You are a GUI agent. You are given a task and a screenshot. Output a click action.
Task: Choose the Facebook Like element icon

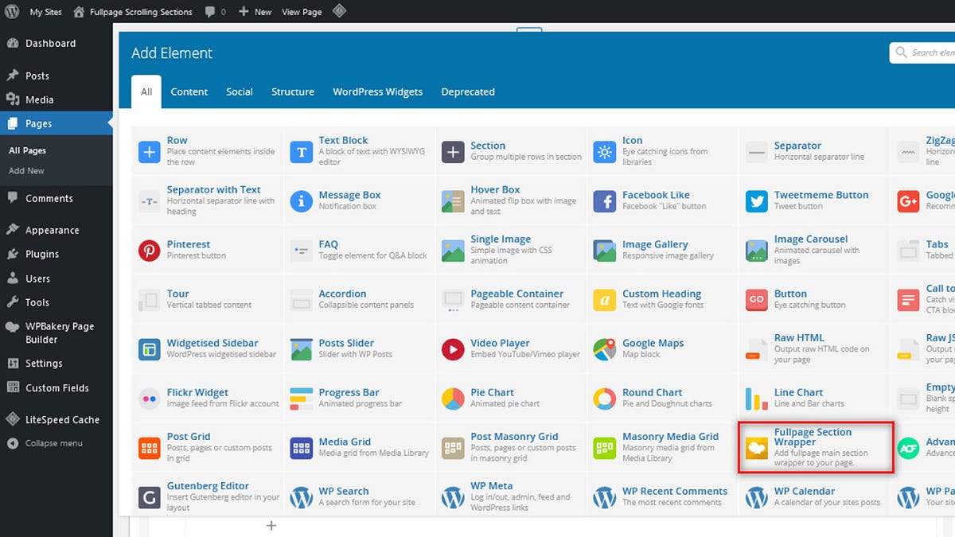(605, 200)
